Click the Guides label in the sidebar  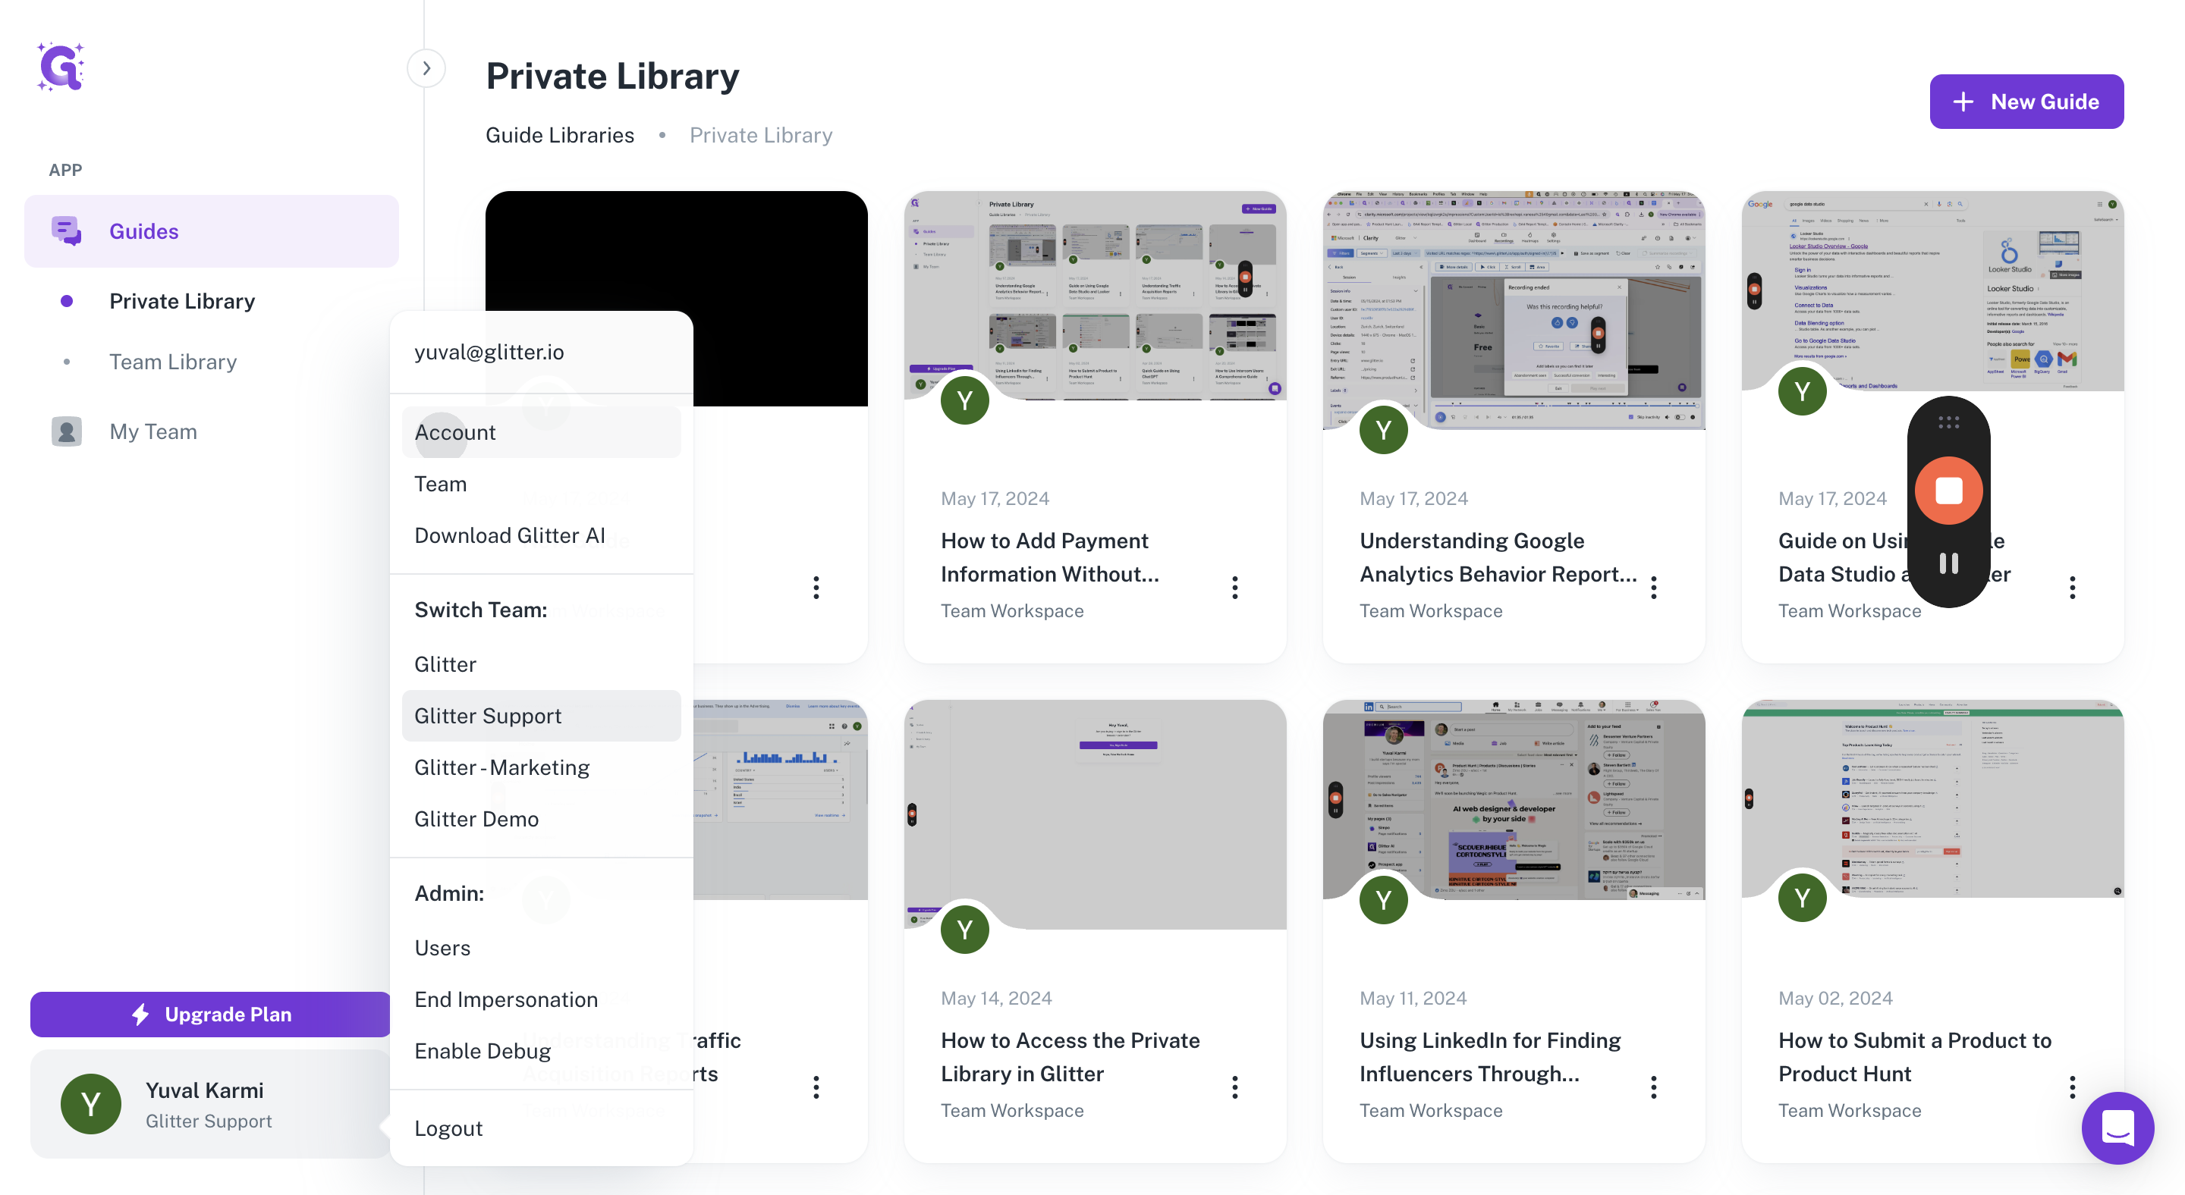[144, 231]
